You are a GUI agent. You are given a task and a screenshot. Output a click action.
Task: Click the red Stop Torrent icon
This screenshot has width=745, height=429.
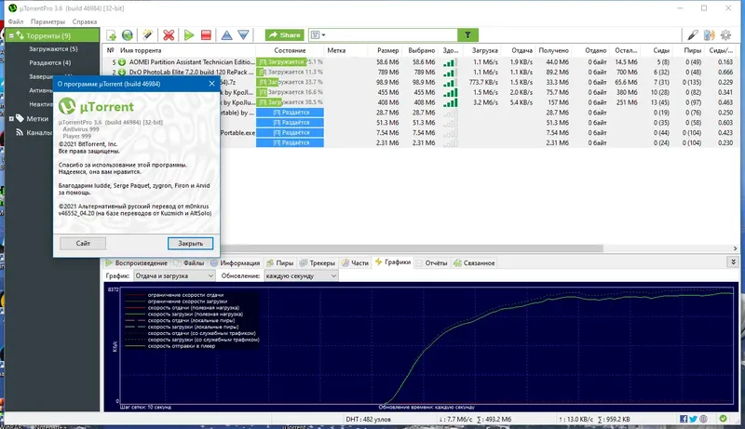point(206,35)
